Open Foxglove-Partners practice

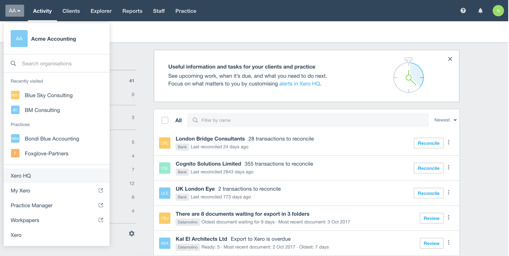[x=57, y=154]
